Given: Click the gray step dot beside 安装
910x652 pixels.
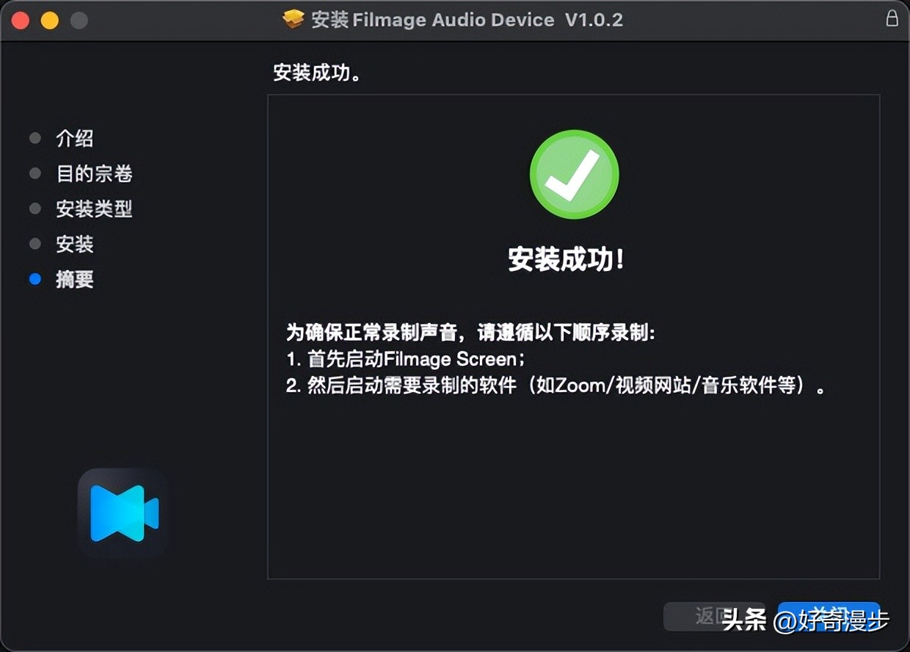Looking at the screenshot, I should [x=34, y=244].
